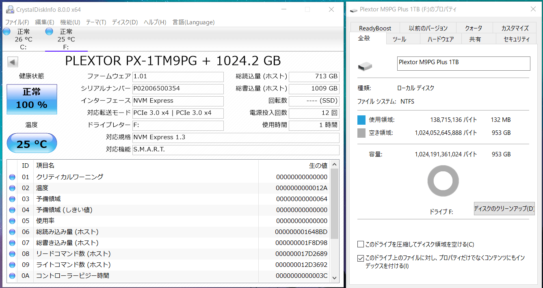
Task: Toggle compress this drive checkbox
Action: click(x=361, y=244)
